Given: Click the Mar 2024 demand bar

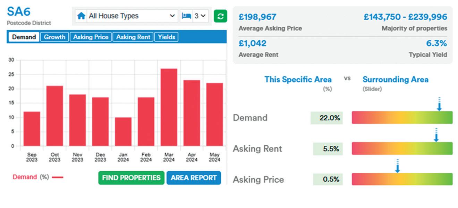Looking at the screenshot, I should 169,107.
